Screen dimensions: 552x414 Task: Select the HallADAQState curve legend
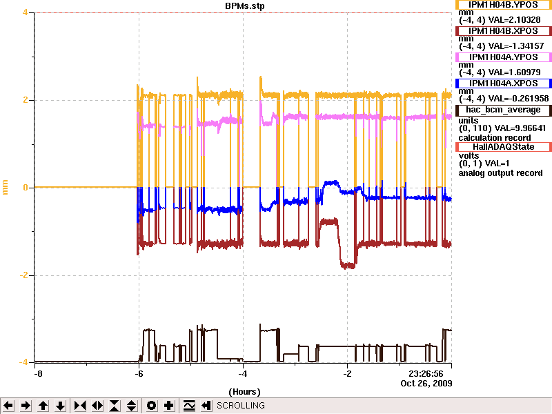504,147
